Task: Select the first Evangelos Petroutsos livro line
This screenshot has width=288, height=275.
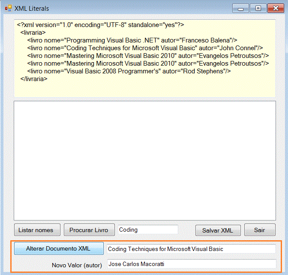Action: [148, 56]
